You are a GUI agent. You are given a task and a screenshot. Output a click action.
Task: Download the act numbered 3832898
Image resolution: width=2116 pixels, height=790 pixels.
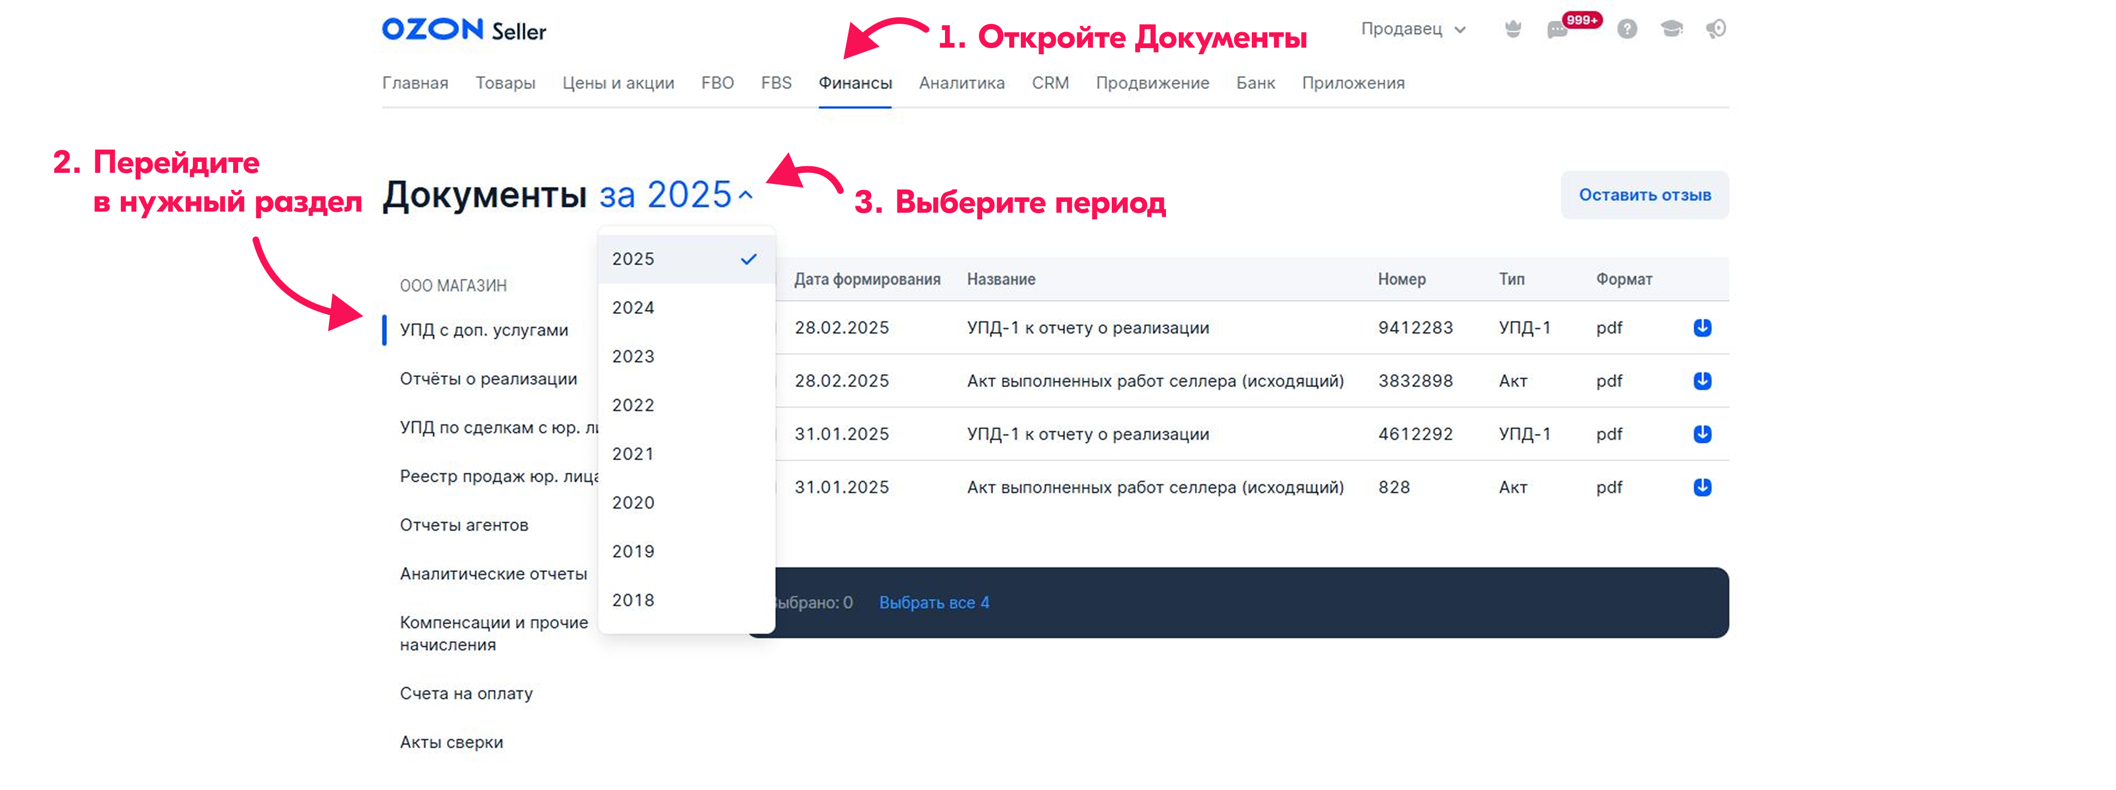(1702, 381)
